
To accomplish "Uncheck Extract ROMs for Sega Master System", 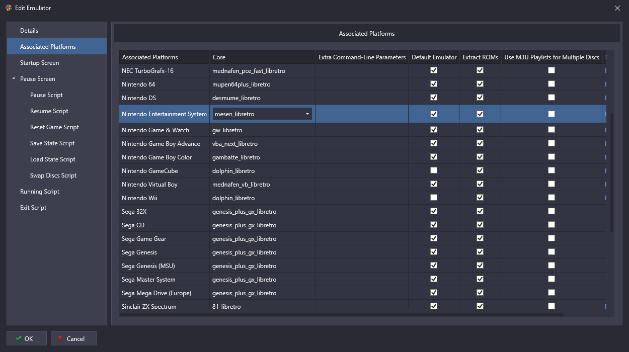I will [x=480, y=279].
